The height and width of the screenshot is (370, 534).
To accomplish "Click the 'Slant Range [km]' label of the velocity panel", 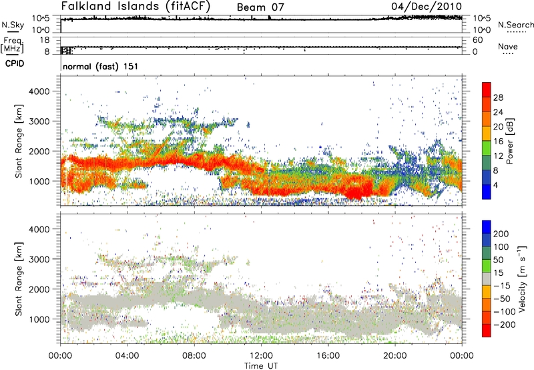I will coord(19,279).
